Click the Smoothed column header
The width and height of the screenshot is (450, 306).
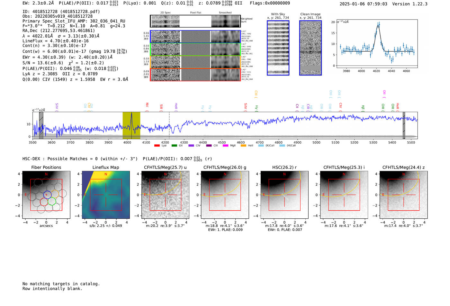pyautogui.click(x=225, y=13)
